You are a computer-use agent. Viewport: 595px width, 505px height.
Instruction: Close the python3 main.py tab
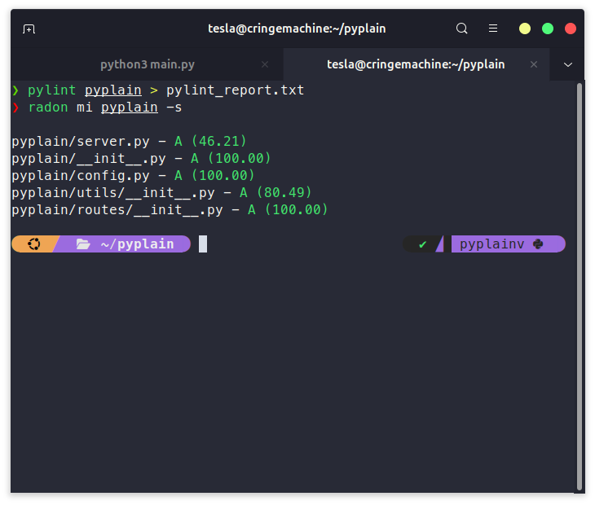click(x=264, y=64)
